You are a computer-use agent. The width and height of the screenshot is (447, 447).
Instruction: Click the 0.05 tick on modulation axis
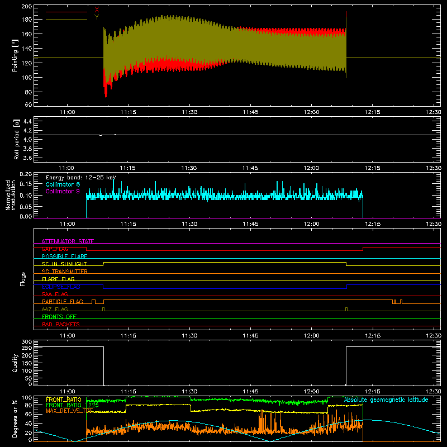(26, 206)
